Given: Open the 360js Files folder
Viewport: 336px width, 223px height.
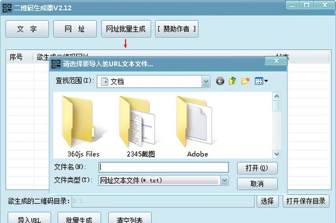Looking at the screenshot, I should point(83,126).
